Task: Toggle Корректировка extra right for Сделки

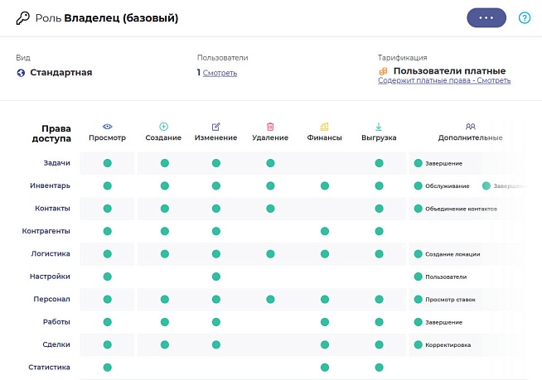Action: point(419,344)
